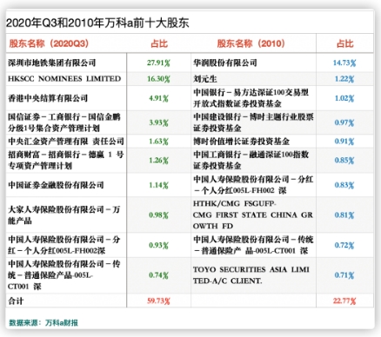
Task: Select the 27.91% percentage value
Action: [x=158, y=63]
